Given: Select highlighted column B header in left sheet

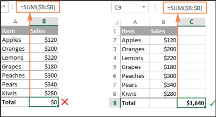Looking at the screenshot, I should 44,21.
